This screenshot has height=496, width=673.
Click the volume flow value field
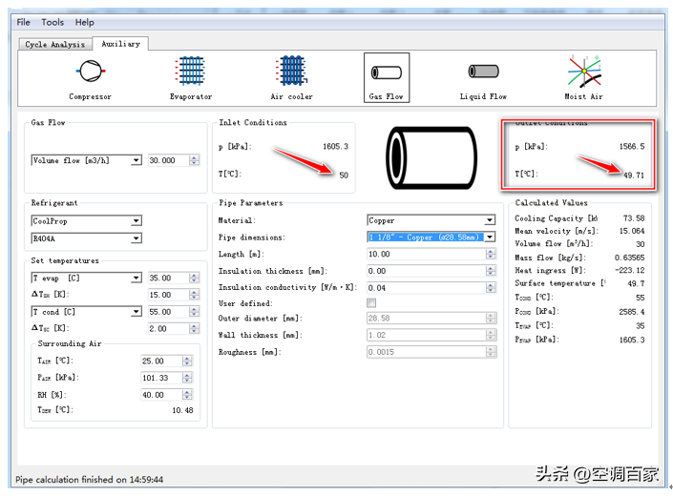[167, 161]
